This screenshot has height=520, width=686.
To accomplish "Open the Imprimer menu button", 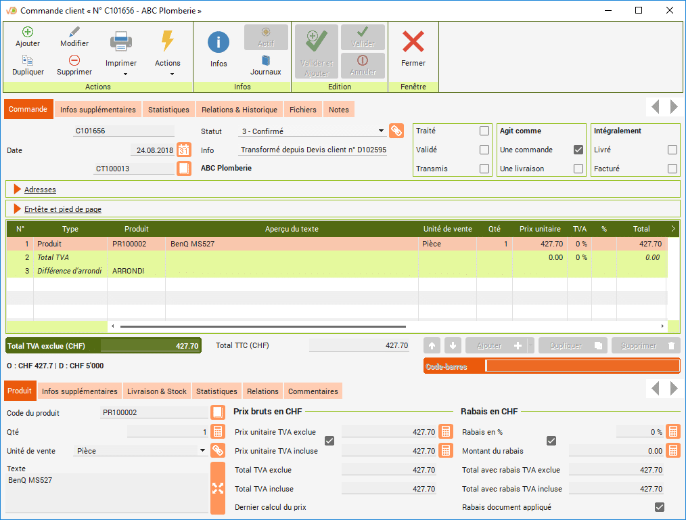I will click(121, 51).
